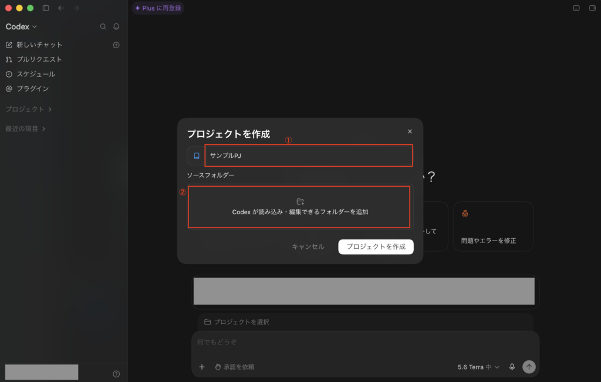This screenshot has width=601, height=382.
Task: Toggle the sidebar panel icon
Action: click(x=46, y=8)
